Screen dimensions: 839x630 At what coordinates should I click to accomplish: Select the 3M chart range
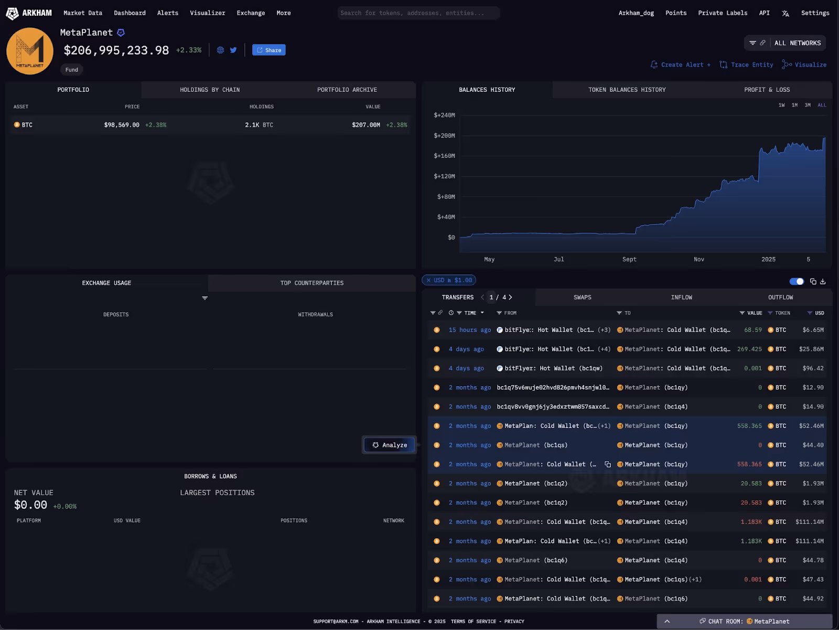[x=808, y=105]
